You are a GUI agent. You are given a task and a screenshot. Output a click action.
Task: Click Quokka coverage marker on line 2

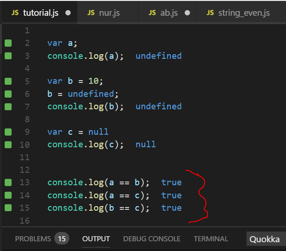pyautogui.click(x=8, y=43)
